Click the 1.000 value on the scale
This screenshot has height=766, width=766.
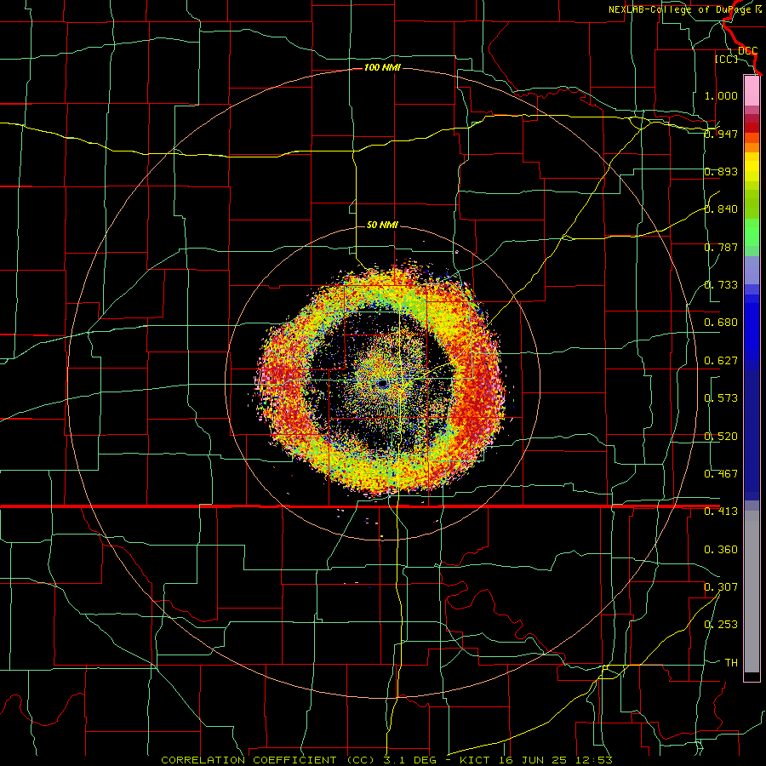click(x=721, y=95)
